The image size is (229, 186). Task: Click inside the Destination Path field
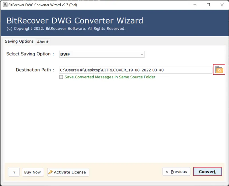tap(136, 70)
